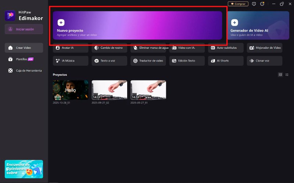
Task: Go to the Crear Video section
Action: 24,48
